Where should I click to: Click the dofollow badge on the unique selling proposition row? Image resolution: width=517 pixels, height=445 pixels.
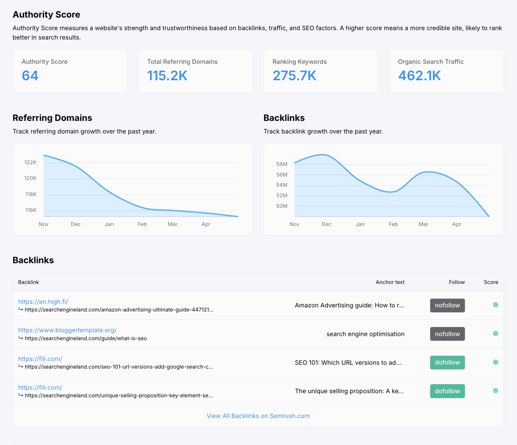[447, 391]
